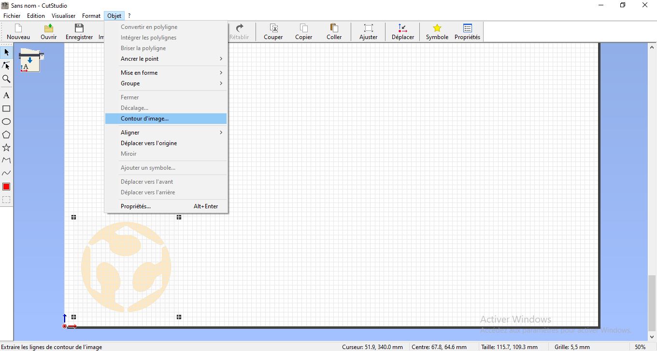This screenshot has width=657, height=351.
Task: Open Propriétés... from the Objet menu
Action: point(166,206)
